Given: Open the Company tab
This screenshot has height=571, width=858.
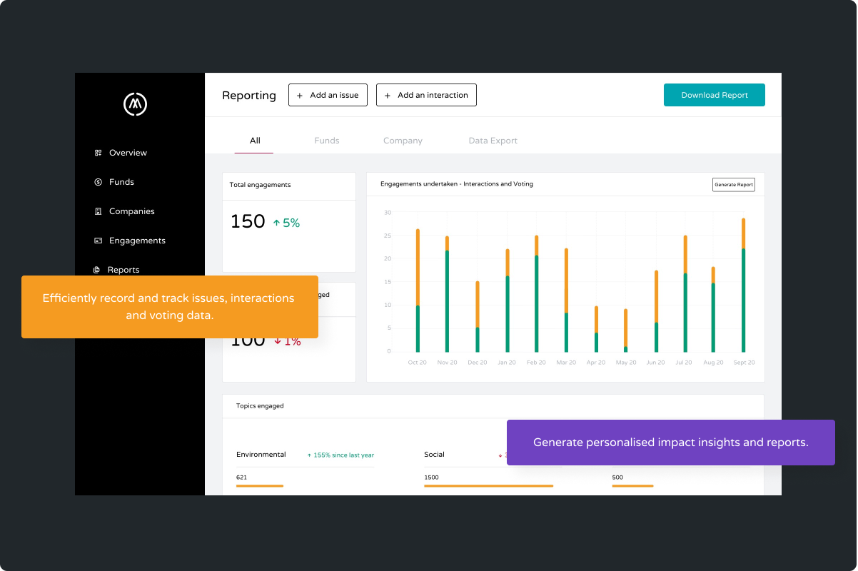Looking at the screenshot, I should tap(403, 141).
